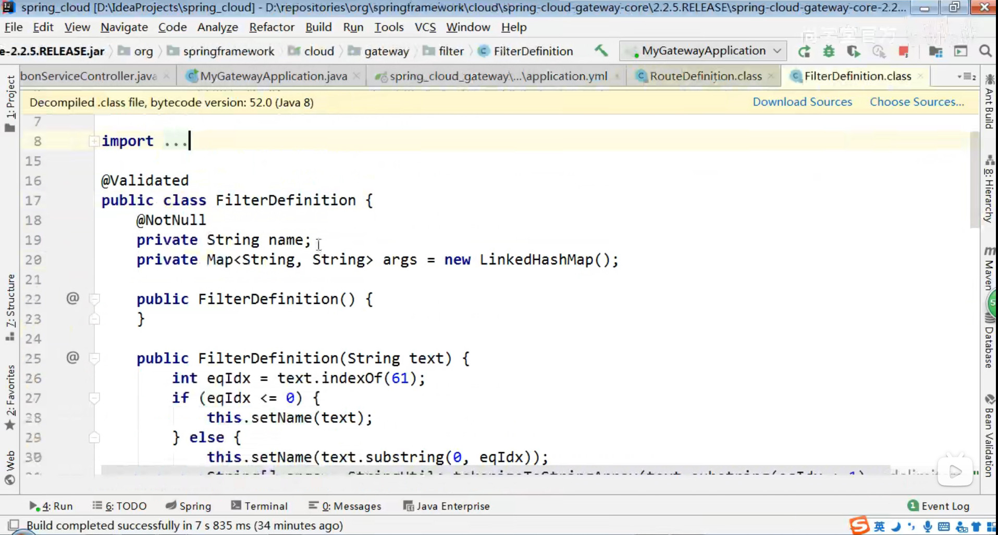This screenshot has height=535, width=998.
Task: Click the Build Project hammer icon
Action: [x=601, y=50]
